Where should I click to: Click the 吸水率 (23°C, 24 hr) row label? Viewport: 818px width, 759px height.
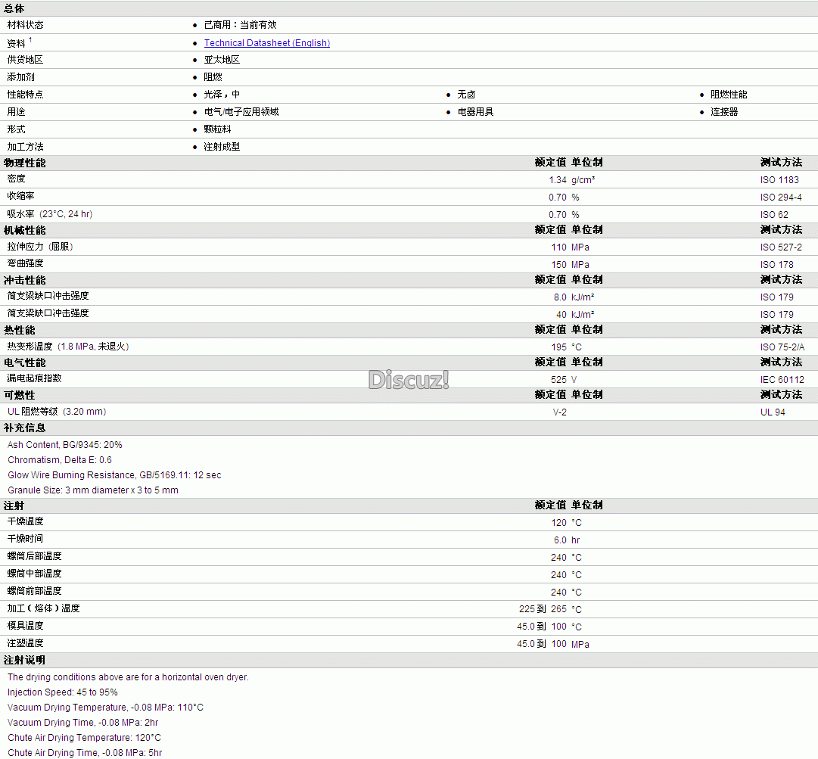49,214
